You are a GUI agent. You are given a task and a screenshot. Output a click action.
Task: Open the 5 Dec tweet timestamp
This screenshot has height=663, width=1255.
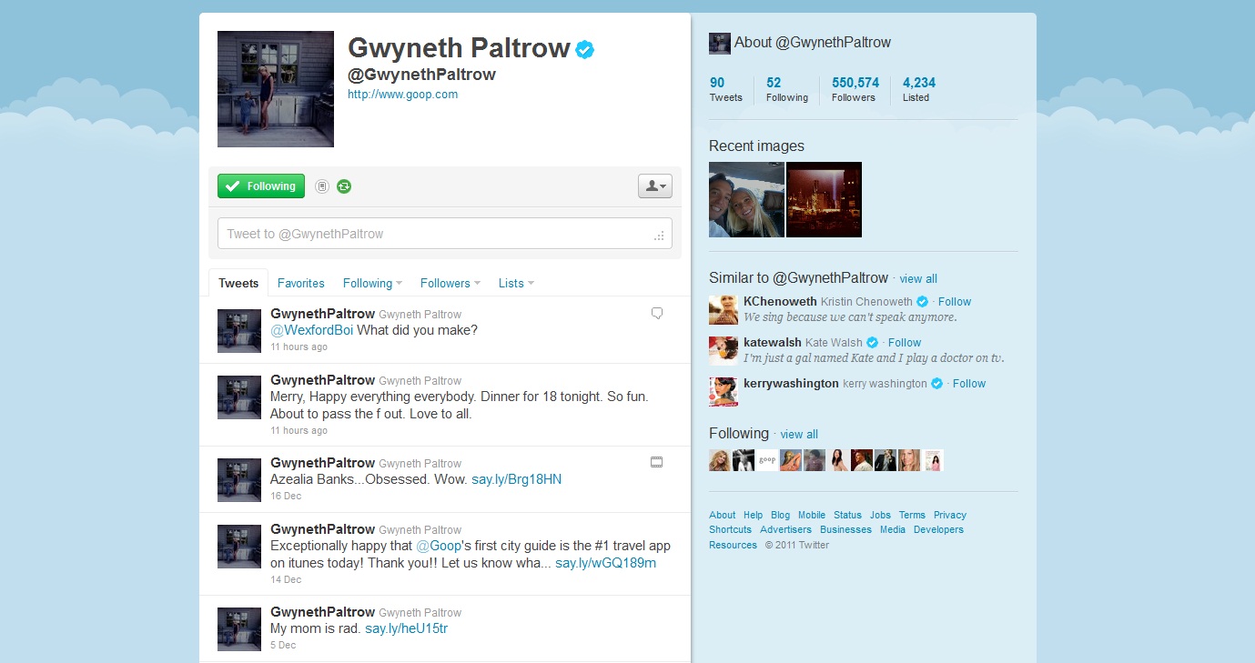283,646
